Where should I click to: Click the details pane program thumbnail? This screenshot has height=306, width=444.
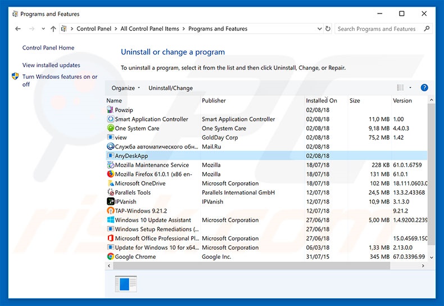(x=126, y=283)
